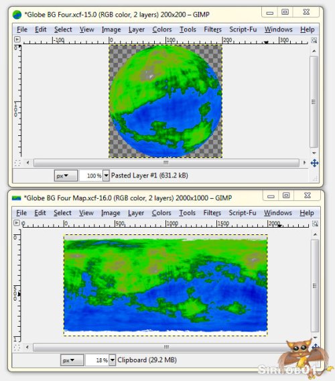Minimize the Globe BG Four window

(269, 13)
